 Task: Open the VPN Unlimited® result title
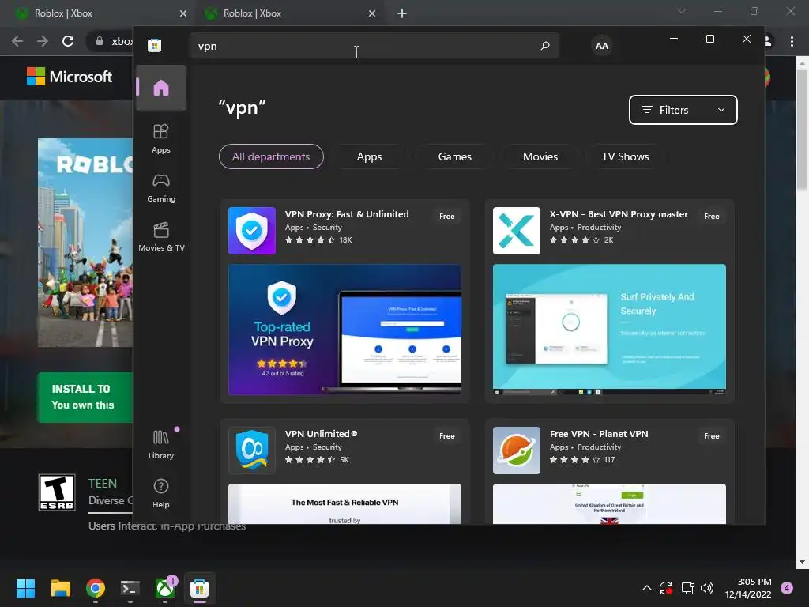click(x=321, y=434)
